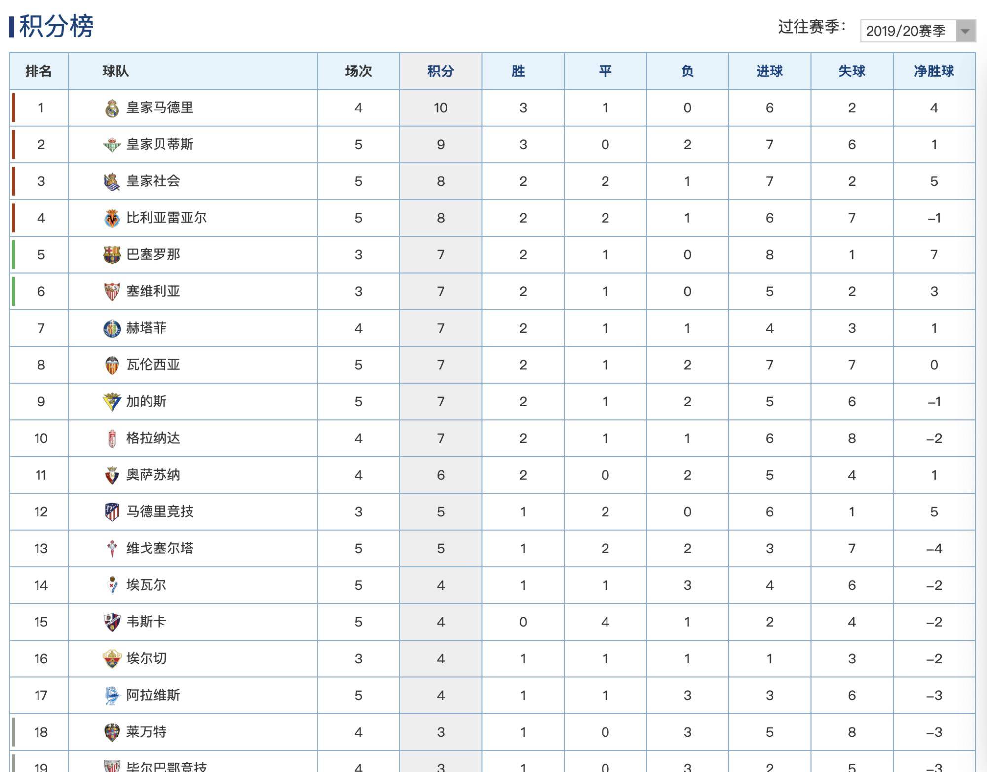Click the Cadiz yellow crest icon
Image resolution: width=987 pixels, height=772 pixels.
coord(112,402)
